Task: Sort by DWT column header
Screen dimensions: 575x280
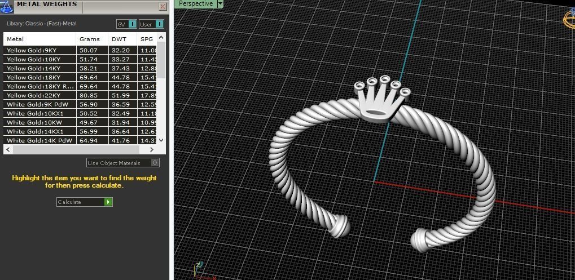Action: [122, 39]
